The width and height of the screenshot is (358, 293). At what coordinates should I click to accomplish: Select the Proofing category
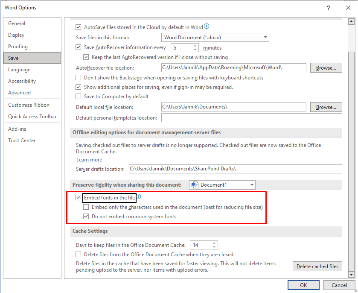tap(32, 47)
